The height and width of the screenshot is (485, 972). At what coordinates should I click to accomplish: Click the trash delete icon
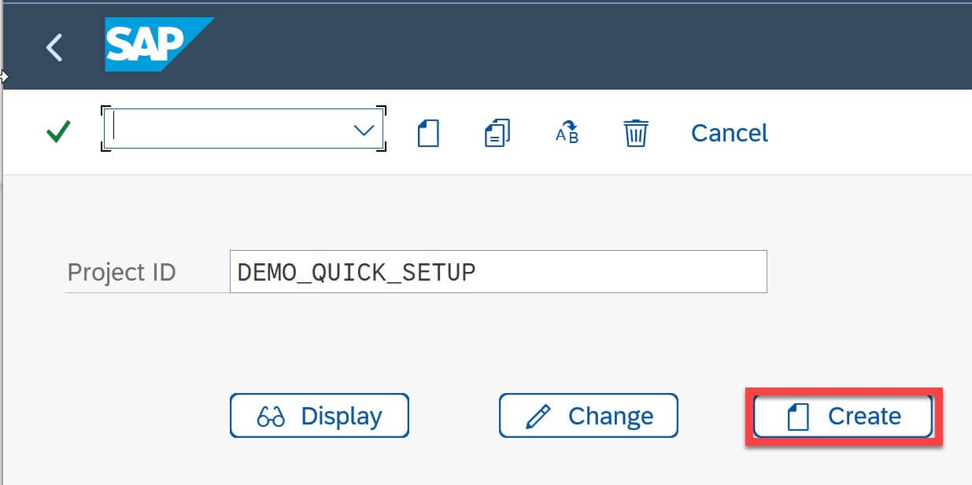tap(635, 134)
